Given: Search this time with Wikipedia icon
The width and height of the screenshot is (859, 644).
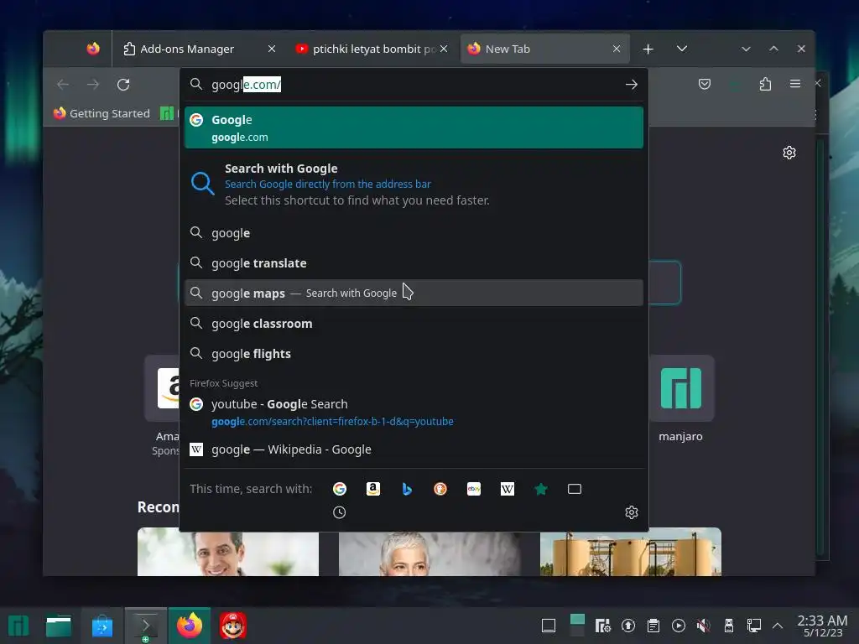Looking at the screenshot, I should click(508, 489).
